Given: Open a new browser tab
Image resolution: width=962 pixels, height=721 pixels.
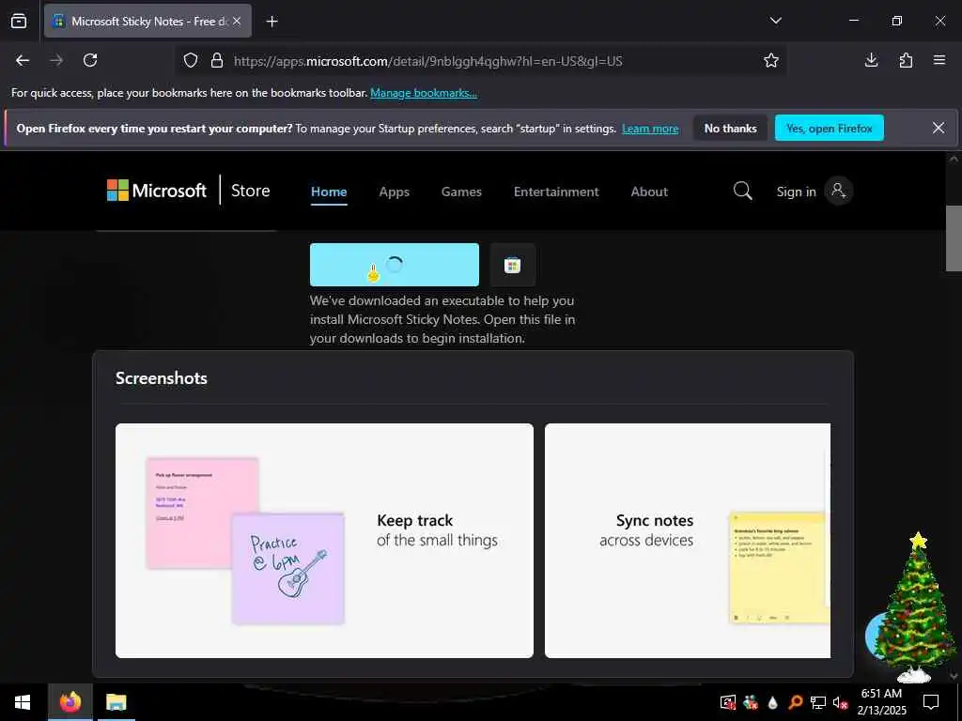Looking at the screenshot, I should tap(272, 22).
